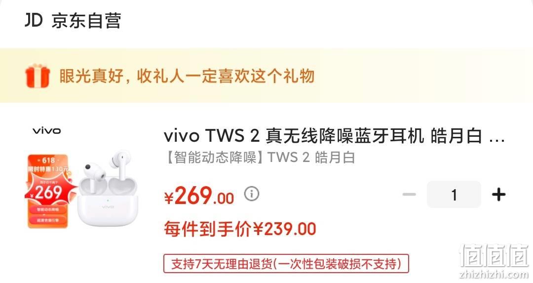Increase quantity with the plus button

point(498,195)
